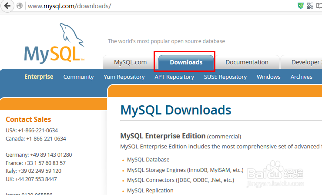Go to the Community submenu item
Screen dimensions: 322x195
point(78,77)
